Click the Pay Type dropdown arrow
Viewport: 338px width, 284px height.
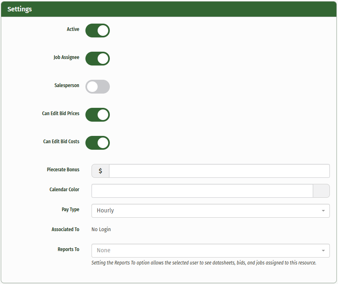coord(323,211)
